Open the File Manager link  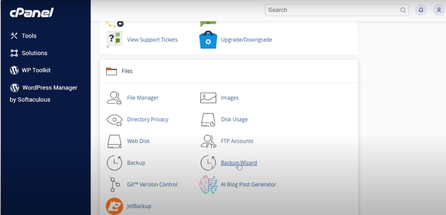[x=143, y=98]
